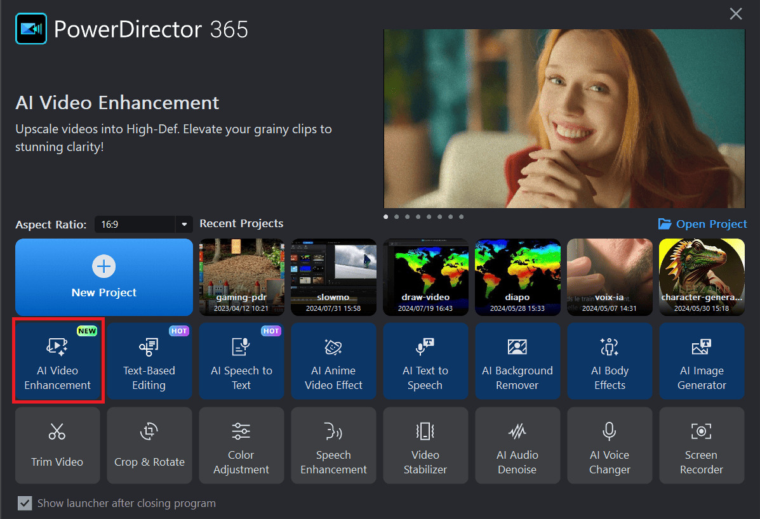Create a New Project
The image size is (760, 519).
click(103, 277)
